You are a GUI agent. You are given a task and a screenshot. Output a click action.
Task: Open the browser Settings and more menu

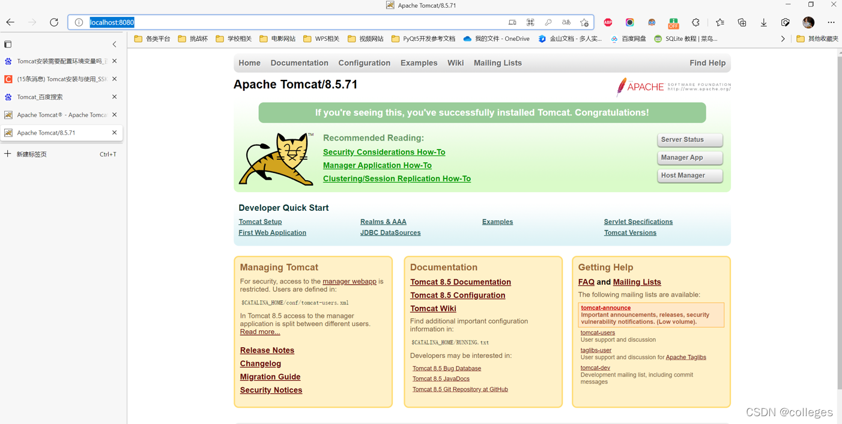coord(831,22)
